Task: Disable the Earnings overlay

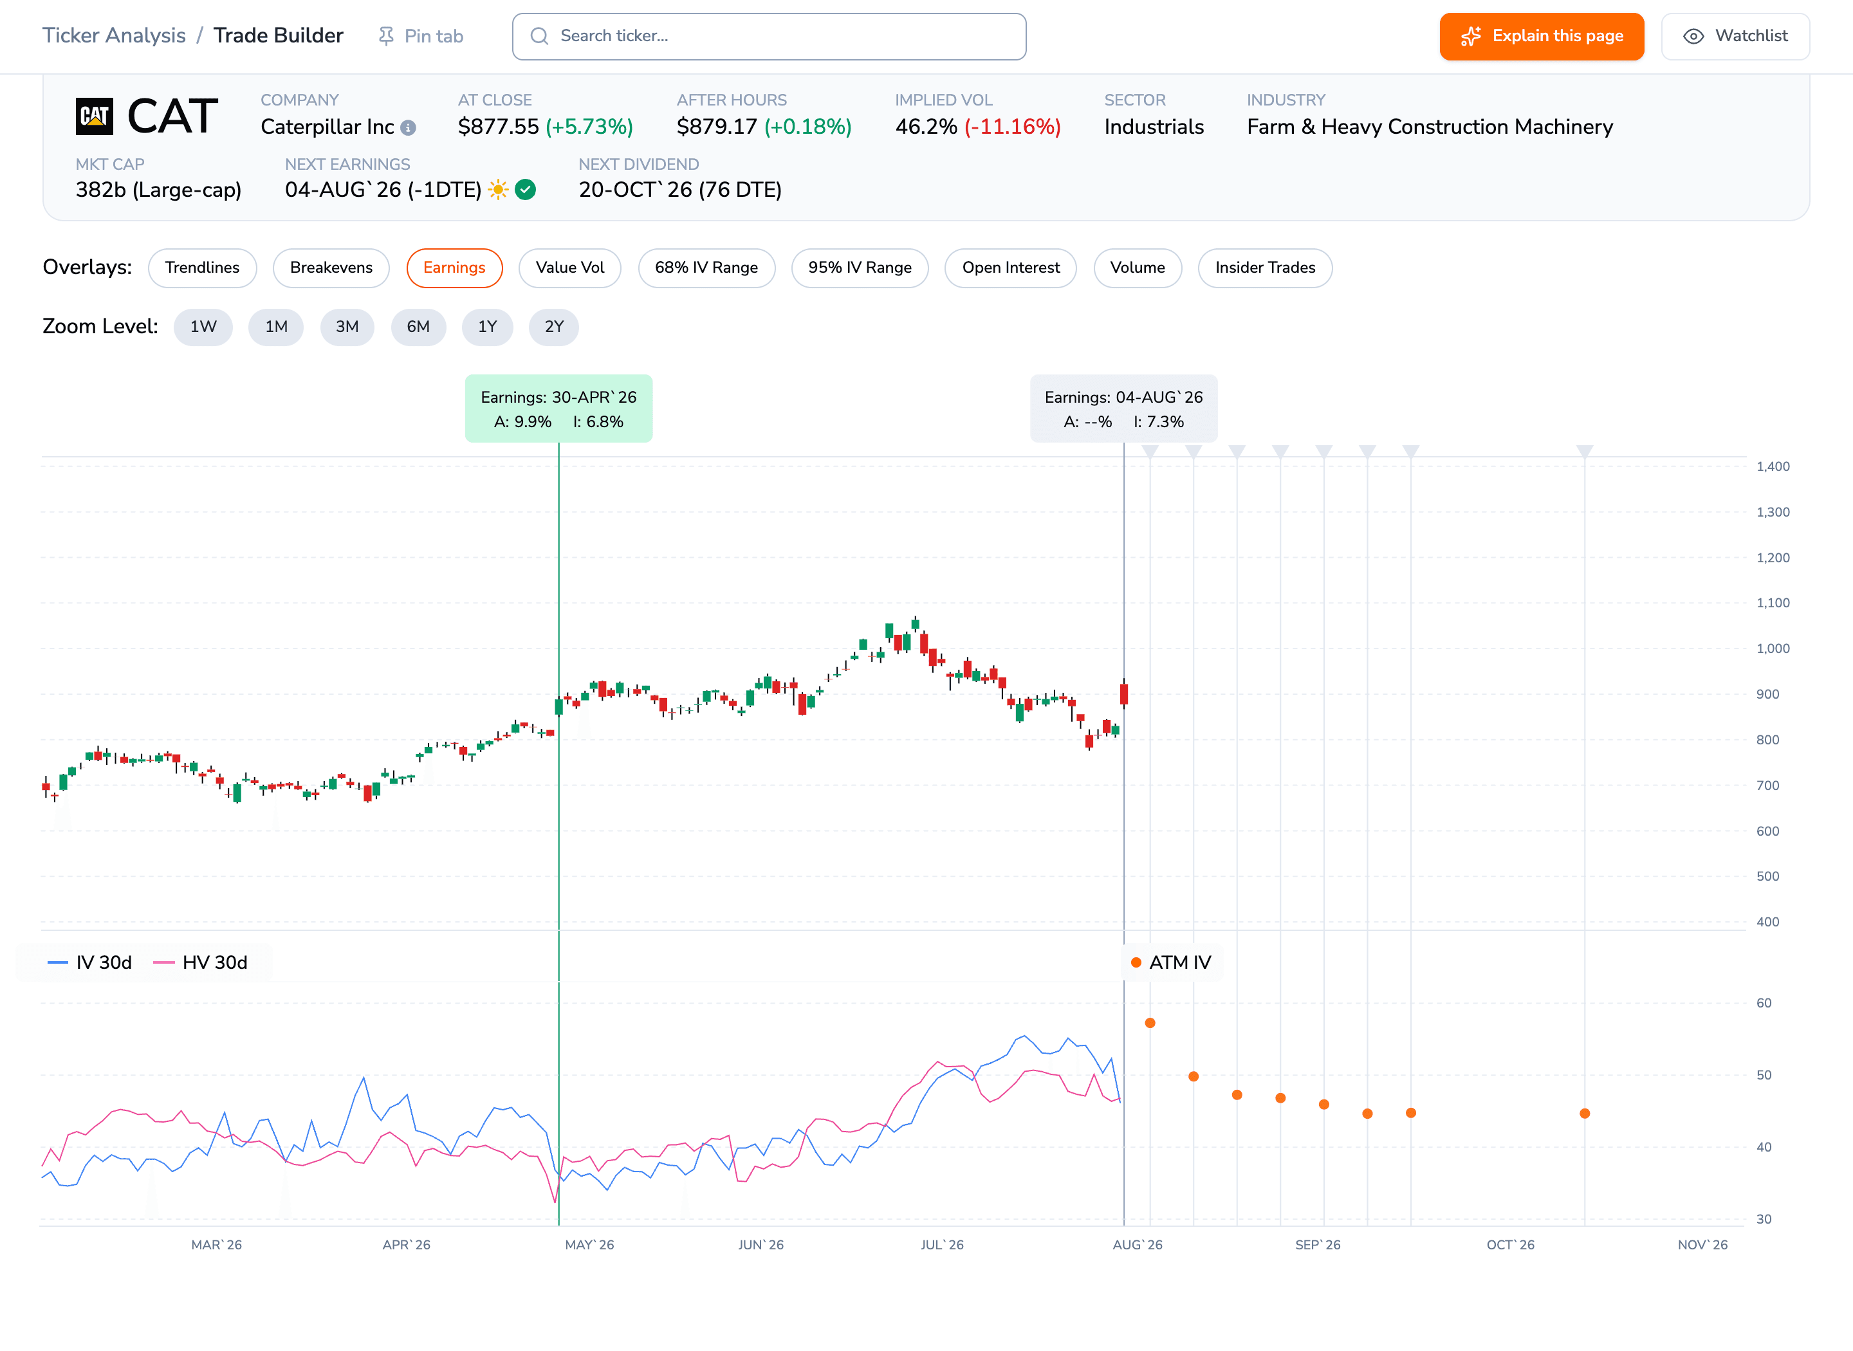Action: point(455,268)
